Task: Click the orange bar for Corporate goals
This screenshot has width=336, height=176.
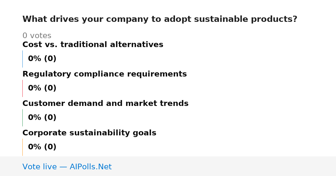Action: pyautogui.click(x=23, y=147)
